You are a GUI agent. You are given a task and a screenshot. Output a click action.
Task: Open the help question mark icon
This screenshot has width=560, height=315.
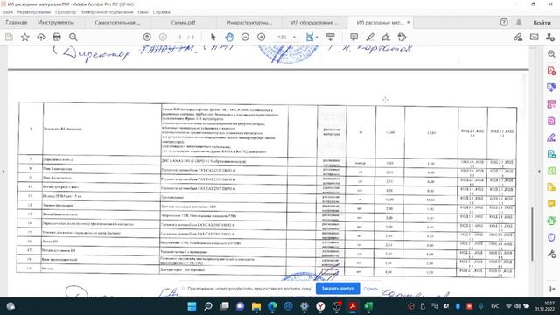504,22
